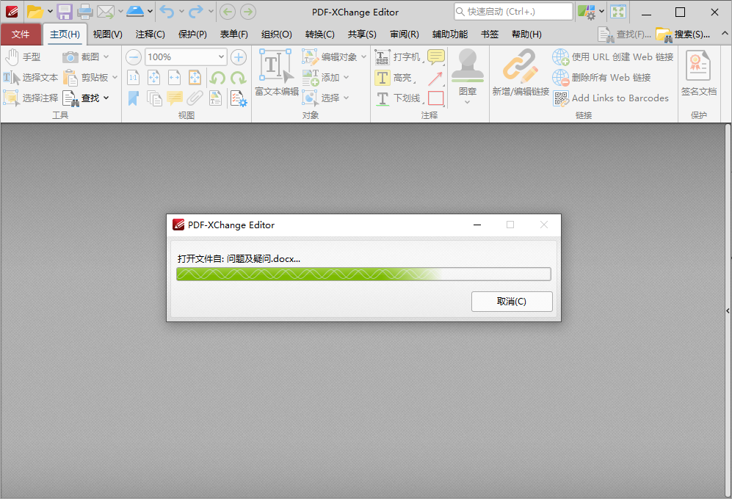
Task: Open the 注释(C) ribbon tab
Action: click(150, 34)
